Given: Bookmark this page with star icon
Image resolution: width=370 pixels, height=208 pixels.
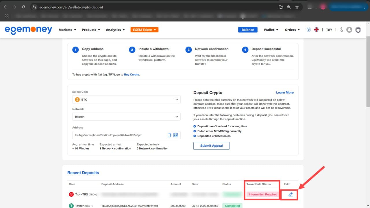Looking at the screenshot, I should (297, 7).
